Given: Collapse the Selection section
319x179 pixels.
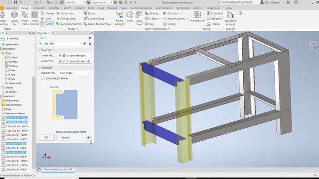Looking at the screenshot, I should [40, 50].
